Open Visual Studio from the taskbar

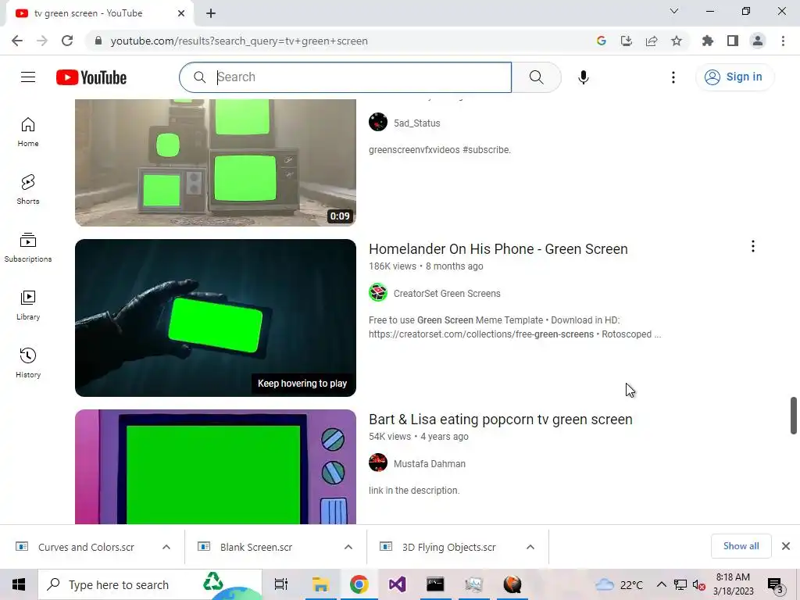(x=397, y=584)
